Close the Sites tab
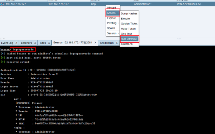Image resolution: width=215 pixels, height=134 pixels. [49, 43]
